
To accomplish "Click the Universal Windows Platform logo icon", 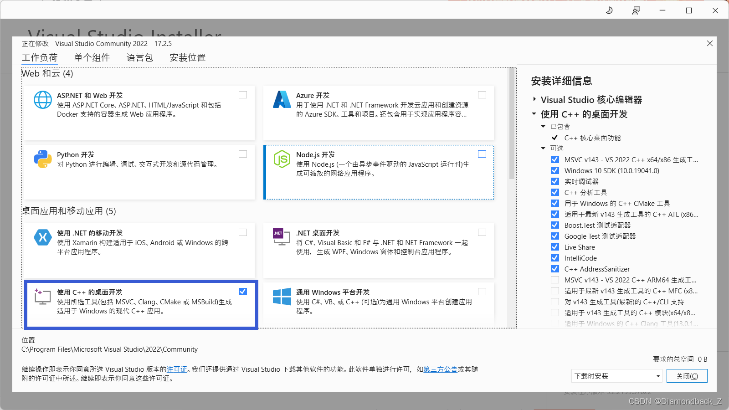I will (x=282, y=297).
